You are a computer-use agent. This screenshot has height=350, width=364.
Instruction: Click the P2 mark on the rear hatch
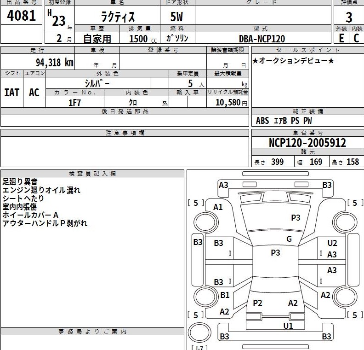click(257, 303)
